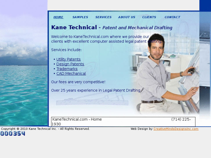Click the 'KaneTechnical.com - Home' footer text
The image size is (211, 158).
(x=77, y=119)
